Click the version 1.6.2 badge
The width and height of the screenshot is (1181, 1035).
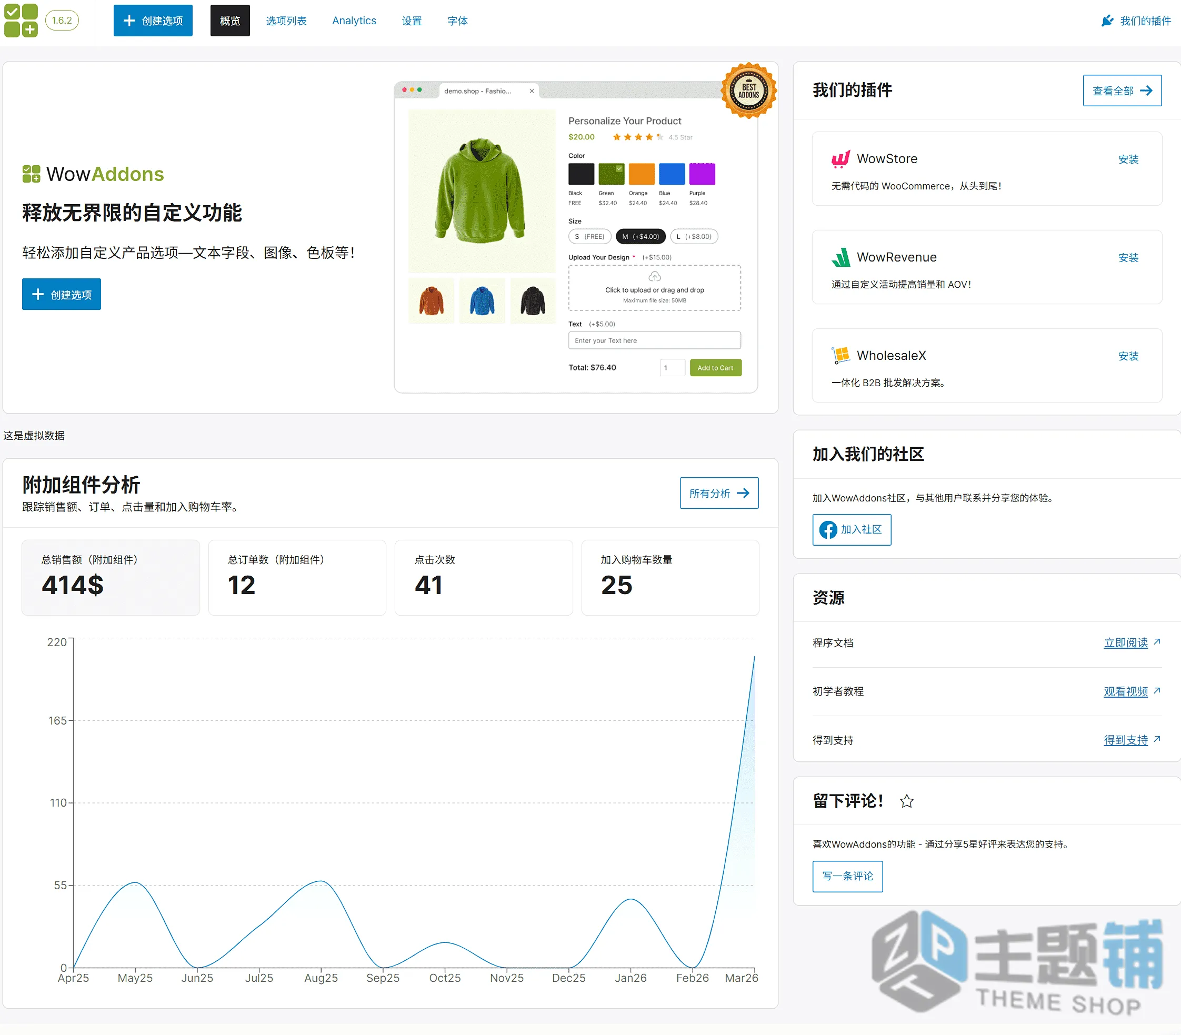(x=62, y=20)
